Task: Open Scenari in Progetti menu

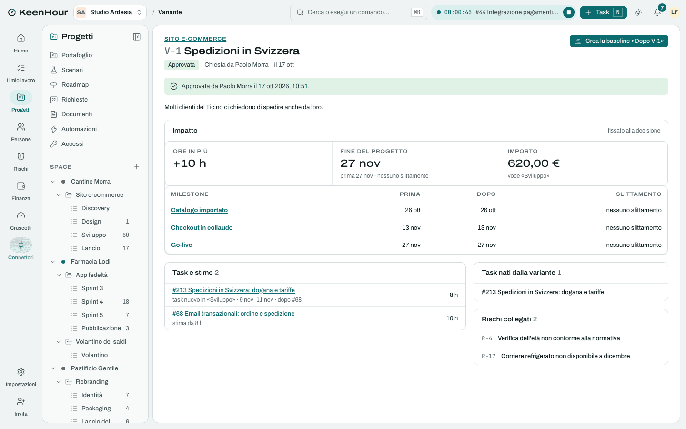Action: pyautogui.click(x=95, y=70)
